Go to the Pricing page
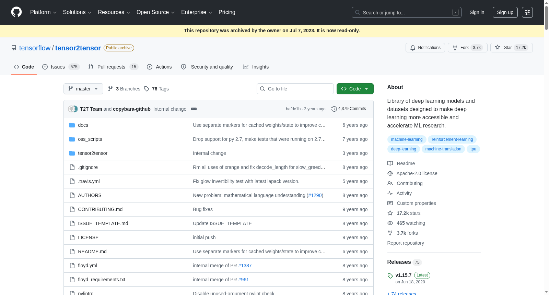The height and width of the screenshot is (295, 549). click(227, 12)
